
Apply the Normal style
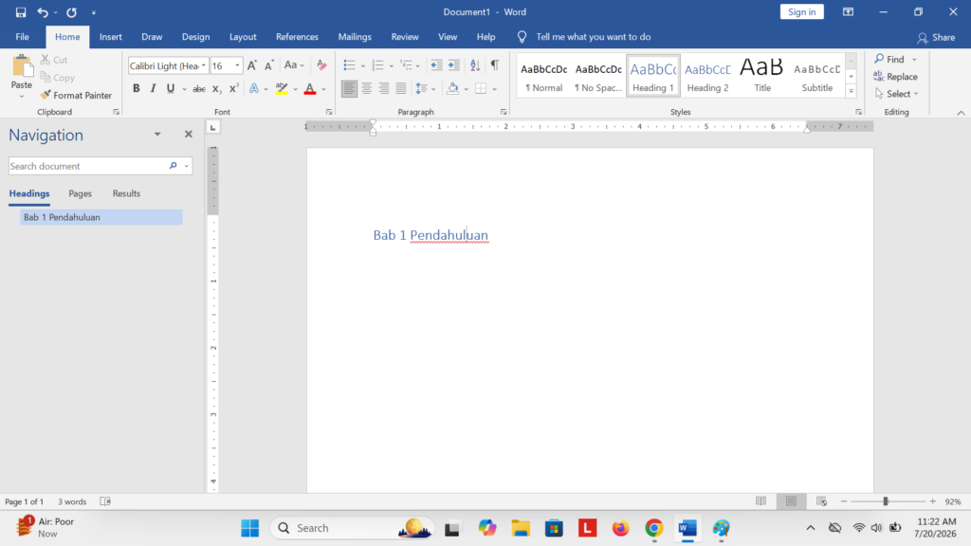543,76
